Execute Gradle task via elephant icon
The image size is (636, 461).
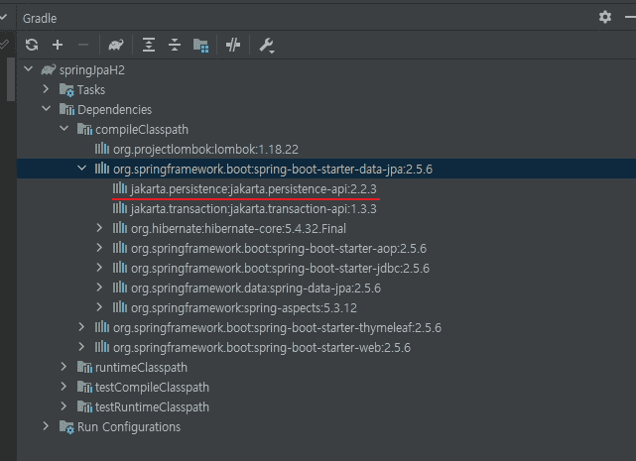[116, 45]
